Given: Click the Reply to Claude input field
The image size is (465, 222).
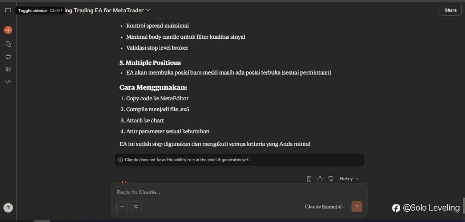Looking at the screenshot, I should (239, 192).
